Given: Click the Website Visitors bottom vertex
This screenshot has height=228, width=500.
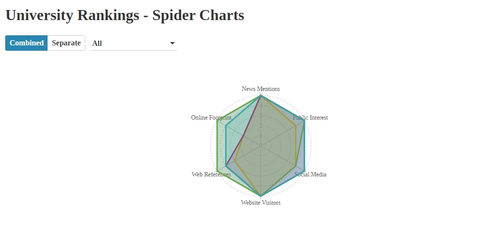Looking at the screenshot, I should 261,196.
